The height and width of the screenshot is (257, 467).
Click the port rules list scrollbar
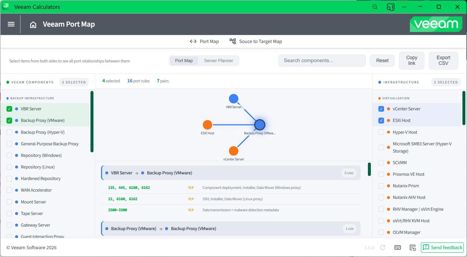point(369,169)
